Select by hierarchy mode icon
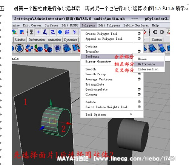 15,32
